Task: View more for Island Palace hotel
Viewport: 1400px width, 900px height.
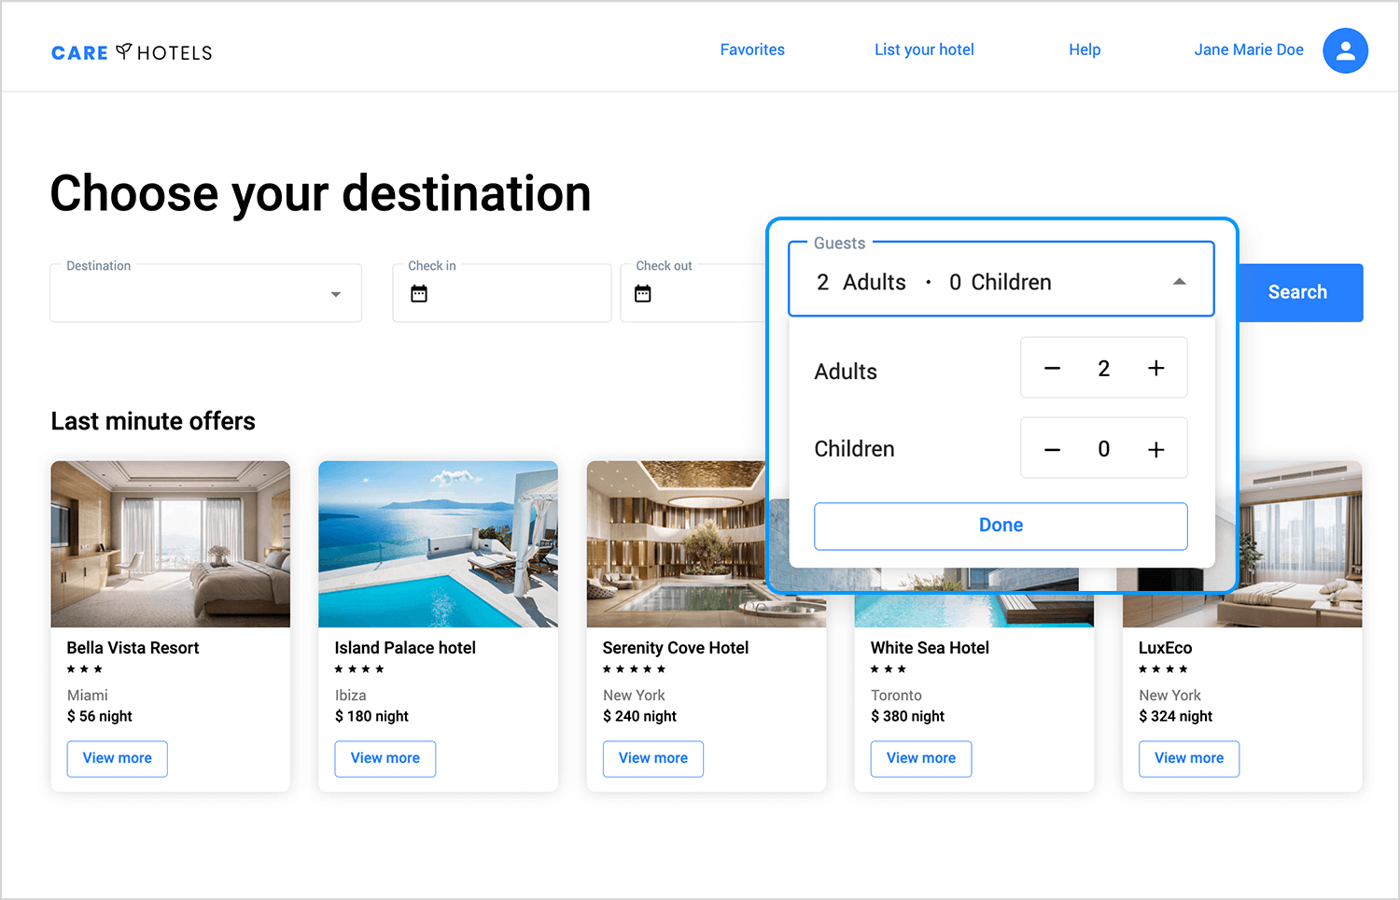Action: coord(385,758)
